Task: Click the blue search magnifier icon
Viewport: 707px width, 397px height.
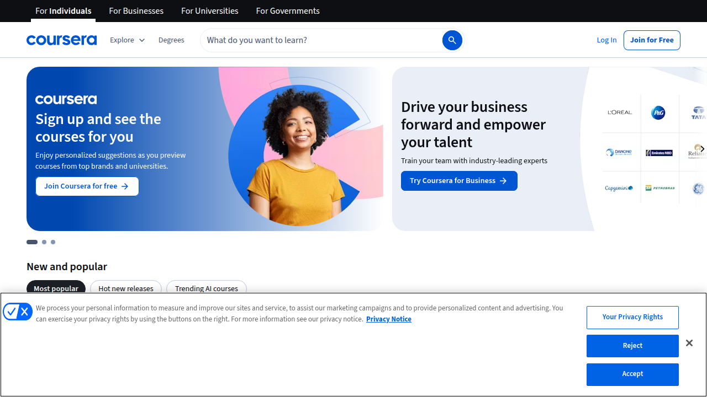Action: click(452, 40)
